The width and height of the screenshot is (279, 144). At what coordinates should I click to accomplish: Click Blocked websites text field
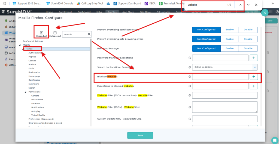tap(220, 77)
